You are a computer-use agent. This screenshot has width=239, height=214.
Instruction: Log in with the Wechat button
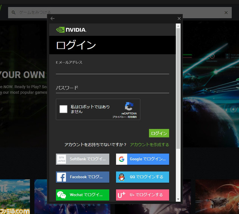(83, 195)
